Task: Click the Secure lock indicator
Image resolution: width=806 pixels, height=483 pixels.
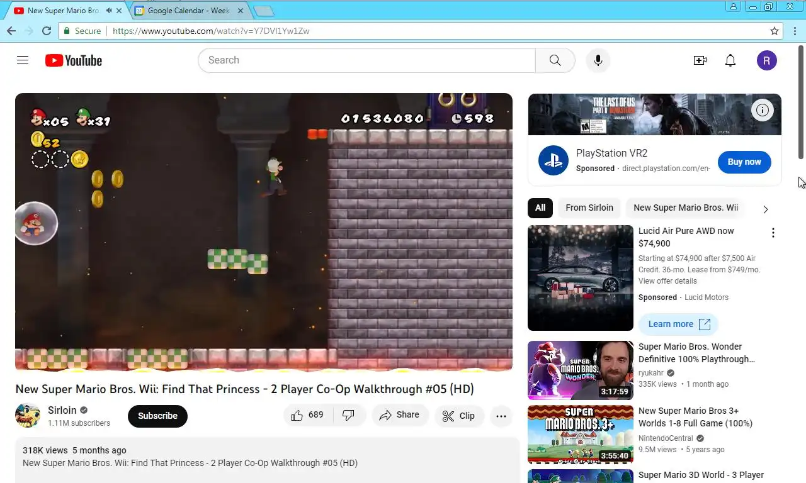Action: (82, 31)
